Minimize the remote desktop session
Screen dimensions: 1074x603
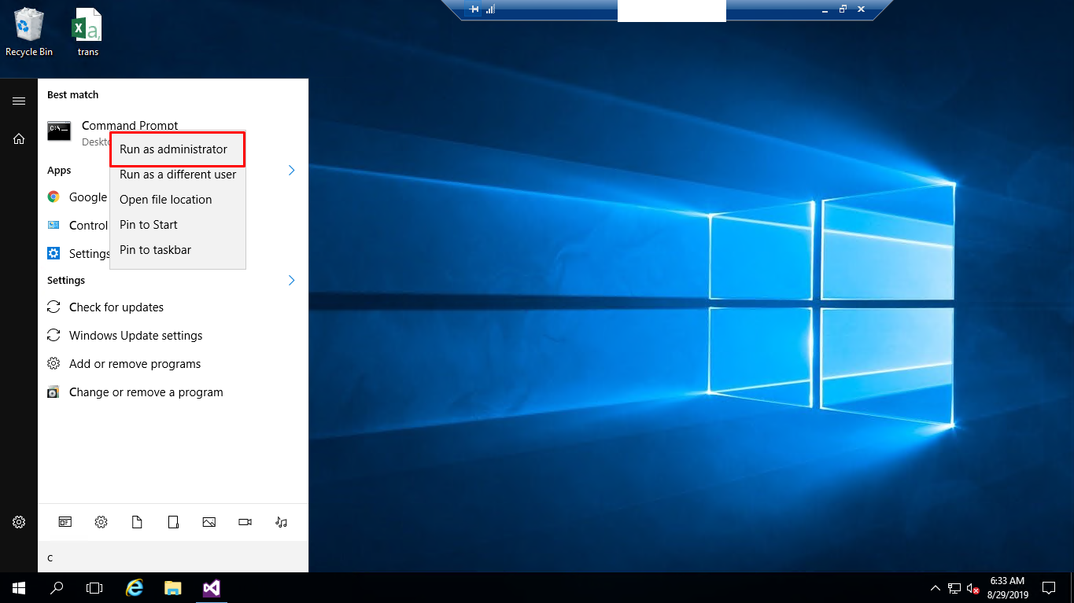click(825, 9)
